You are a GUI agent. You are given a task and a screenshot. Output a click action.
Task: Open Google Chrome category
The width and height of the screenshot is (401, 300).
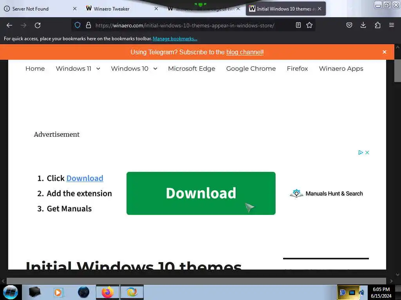pos(251,69)
